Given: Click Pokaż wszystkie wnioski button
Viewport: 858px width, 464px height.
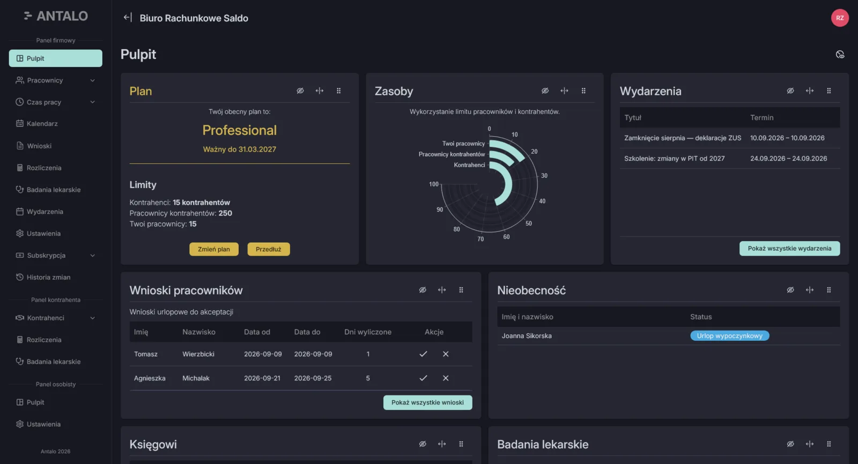Looking at the screenshot, I should [x=427, y=402].
